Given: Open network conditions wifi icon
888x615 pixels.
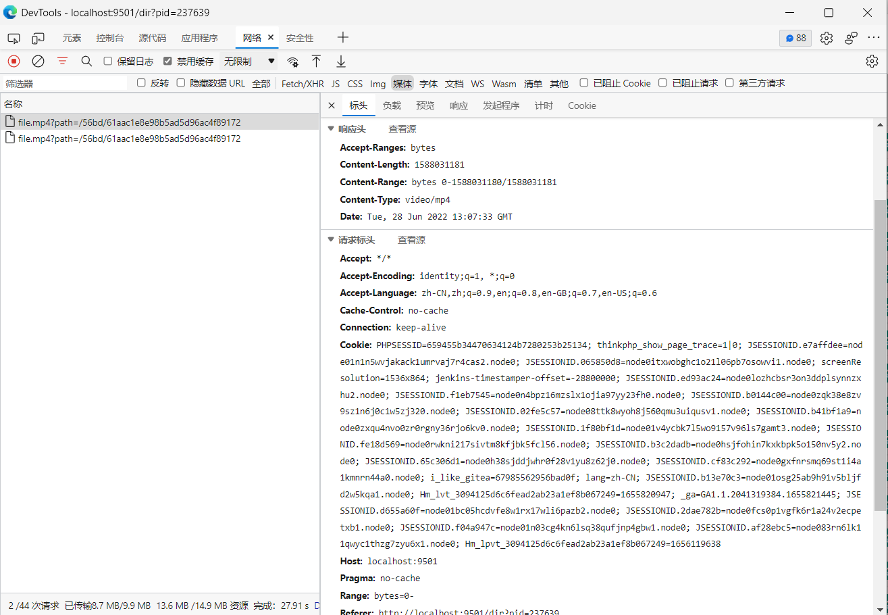Looking at the screenshot, I should 292,62.
